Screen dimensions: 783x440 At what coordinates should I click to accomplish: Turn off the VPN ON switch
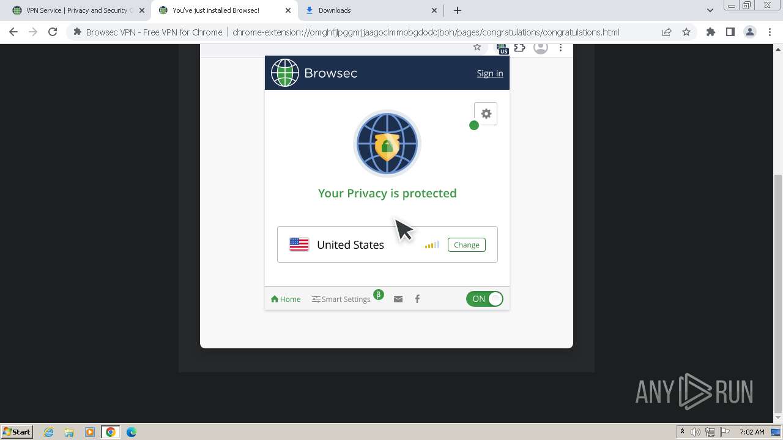(484, 299)
